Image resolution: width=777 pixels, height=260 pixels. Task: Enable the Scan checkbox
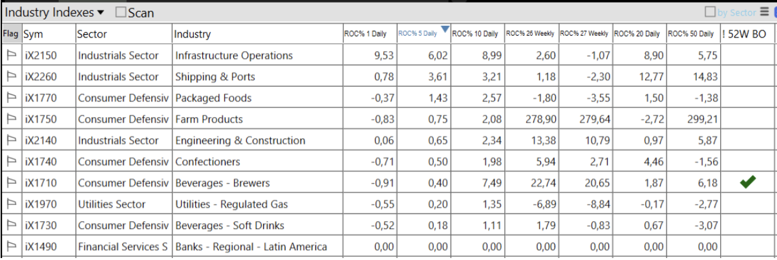120,12
